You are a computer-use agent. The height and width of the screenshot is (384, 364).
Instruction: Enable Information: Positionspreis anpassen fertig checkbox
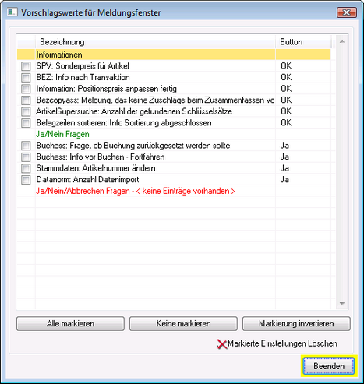click(x=26, y=89)
